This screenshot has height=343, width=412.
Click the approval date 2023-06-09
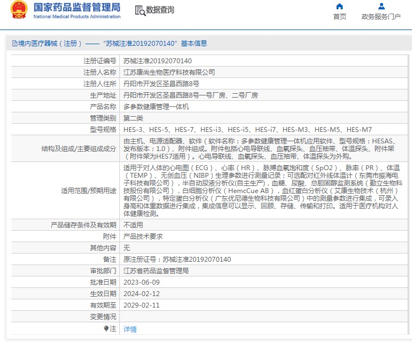[x=141, y=282]
